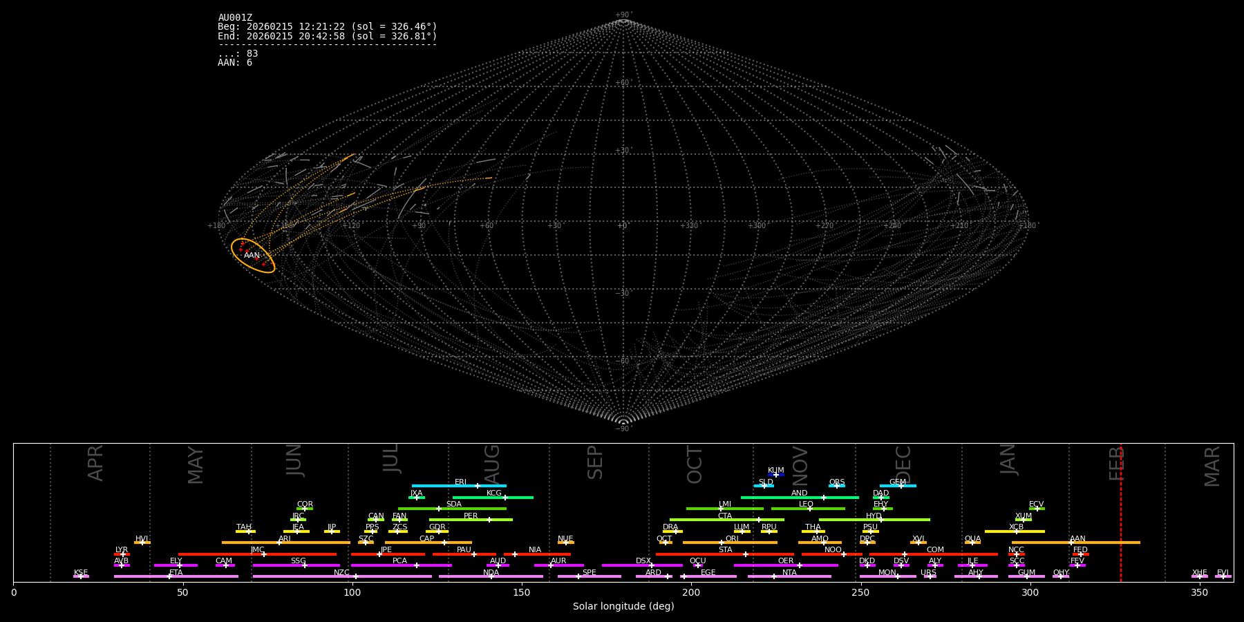Click the GEM shower label
Viewport: 1244px width, 622px height.
tap(898, 482)
